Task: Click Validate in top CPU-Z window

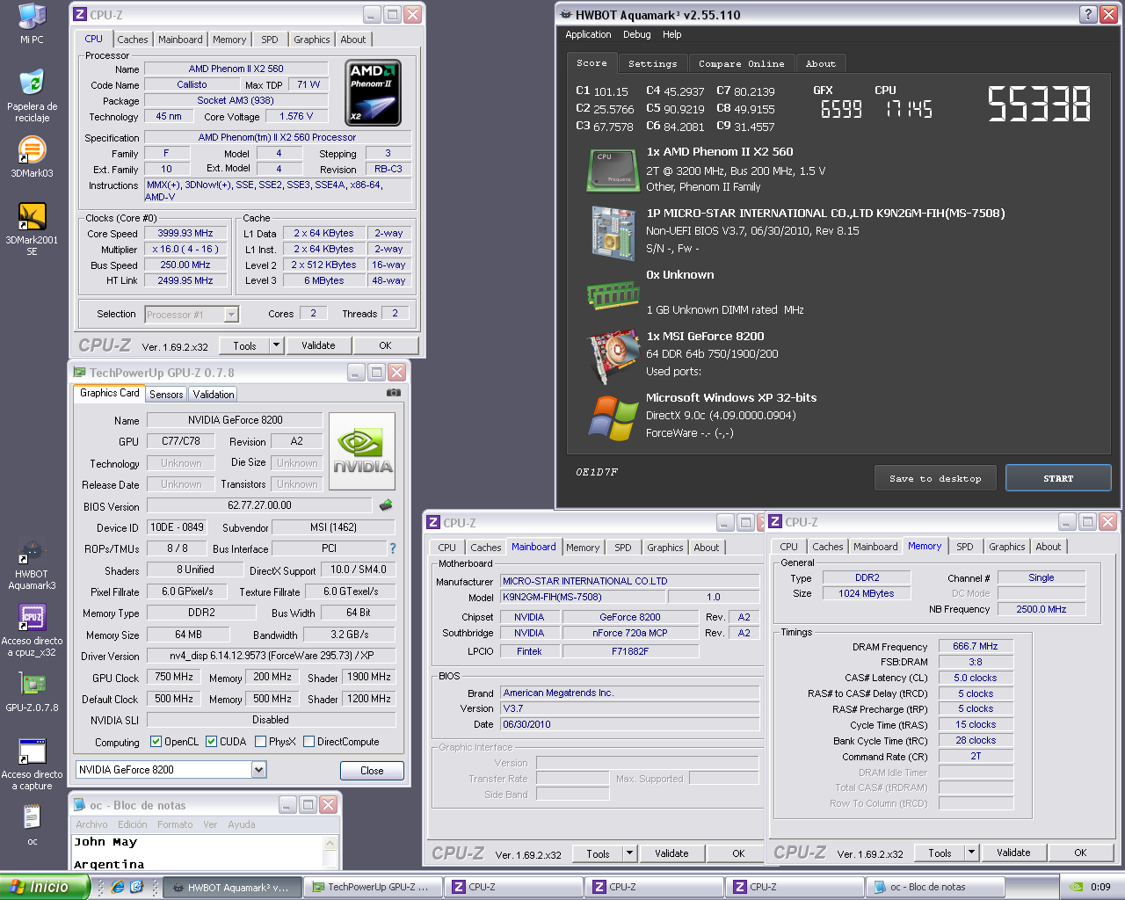Action: (x=318, y=345)
